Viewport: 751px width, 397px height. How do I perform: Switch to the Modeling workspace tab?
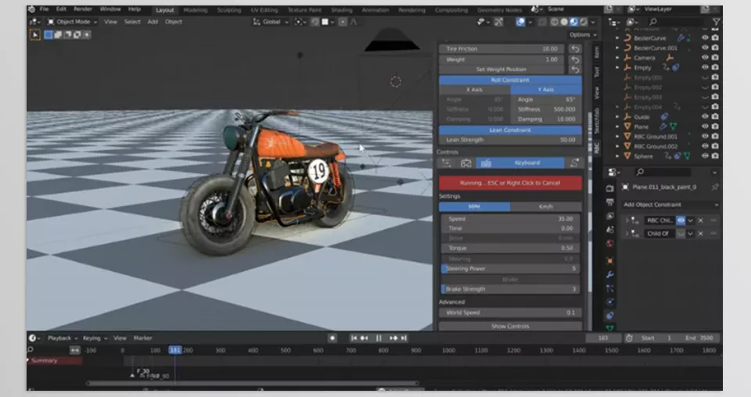click(195, 9)
